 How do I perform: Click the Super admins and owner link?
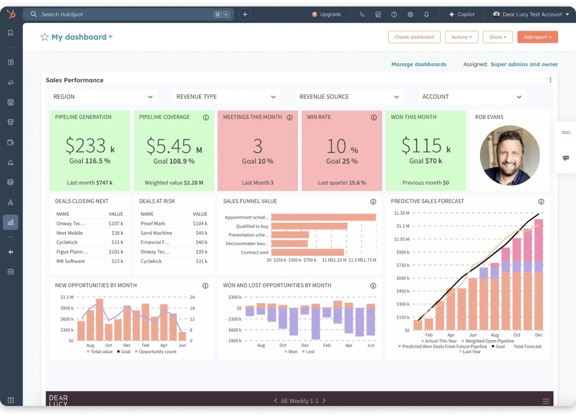[524, 64]
